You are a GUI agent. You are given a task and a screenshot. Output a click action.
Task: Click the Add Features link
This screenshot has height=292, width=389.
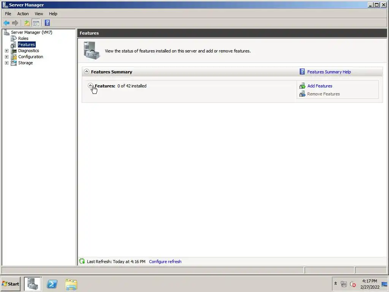coord(319,86)
